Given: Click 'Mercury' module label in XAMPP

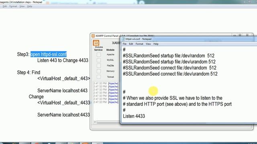Looking at the screenshot, I should point(110,71).
